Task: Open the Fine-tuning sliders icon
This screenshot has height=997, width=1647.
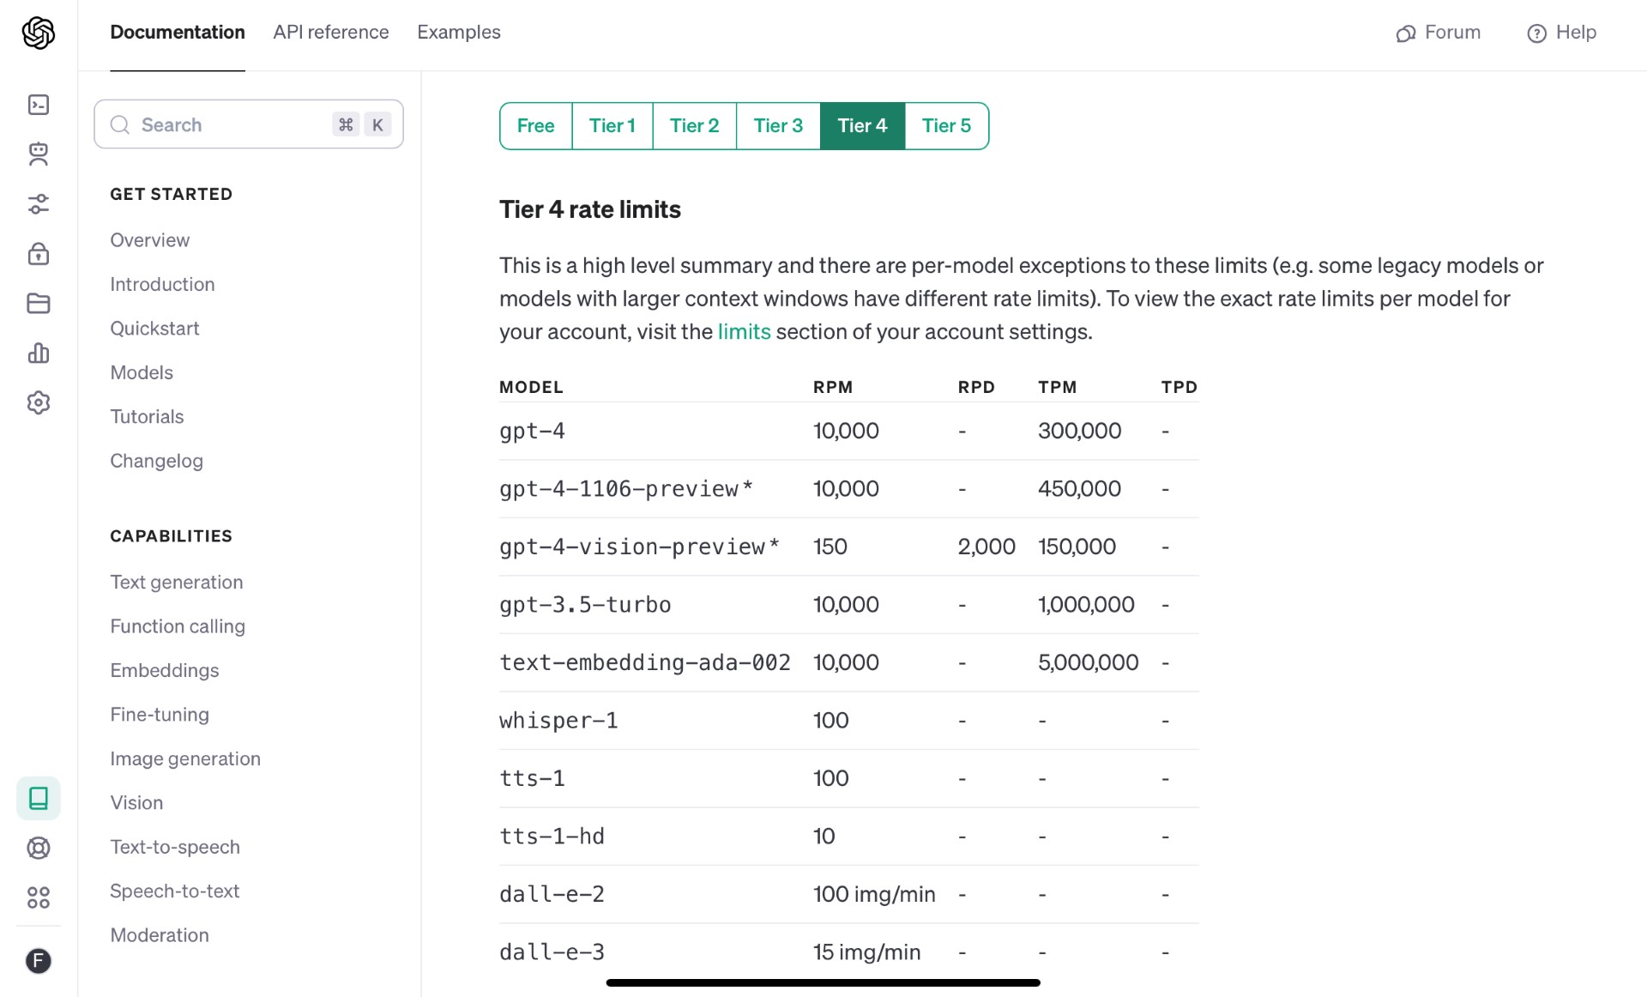Action: click(39, 204)
